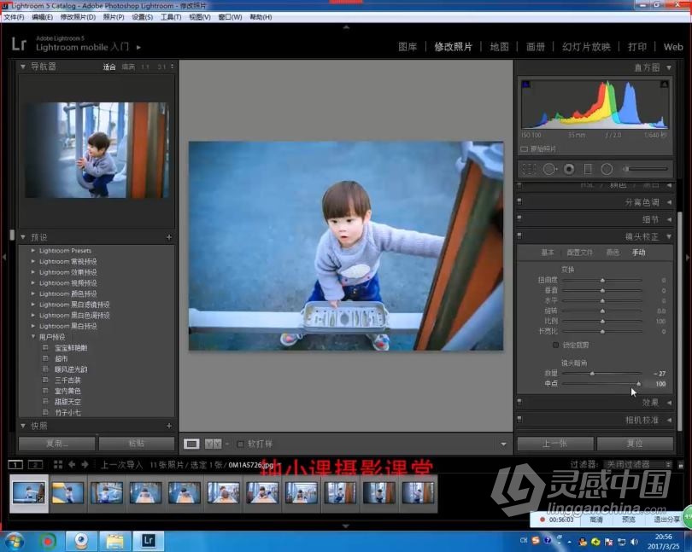This screenshot has height=552, width=692.
Task: Open the screen recorder taskbar icon
Action: point(48,541)
